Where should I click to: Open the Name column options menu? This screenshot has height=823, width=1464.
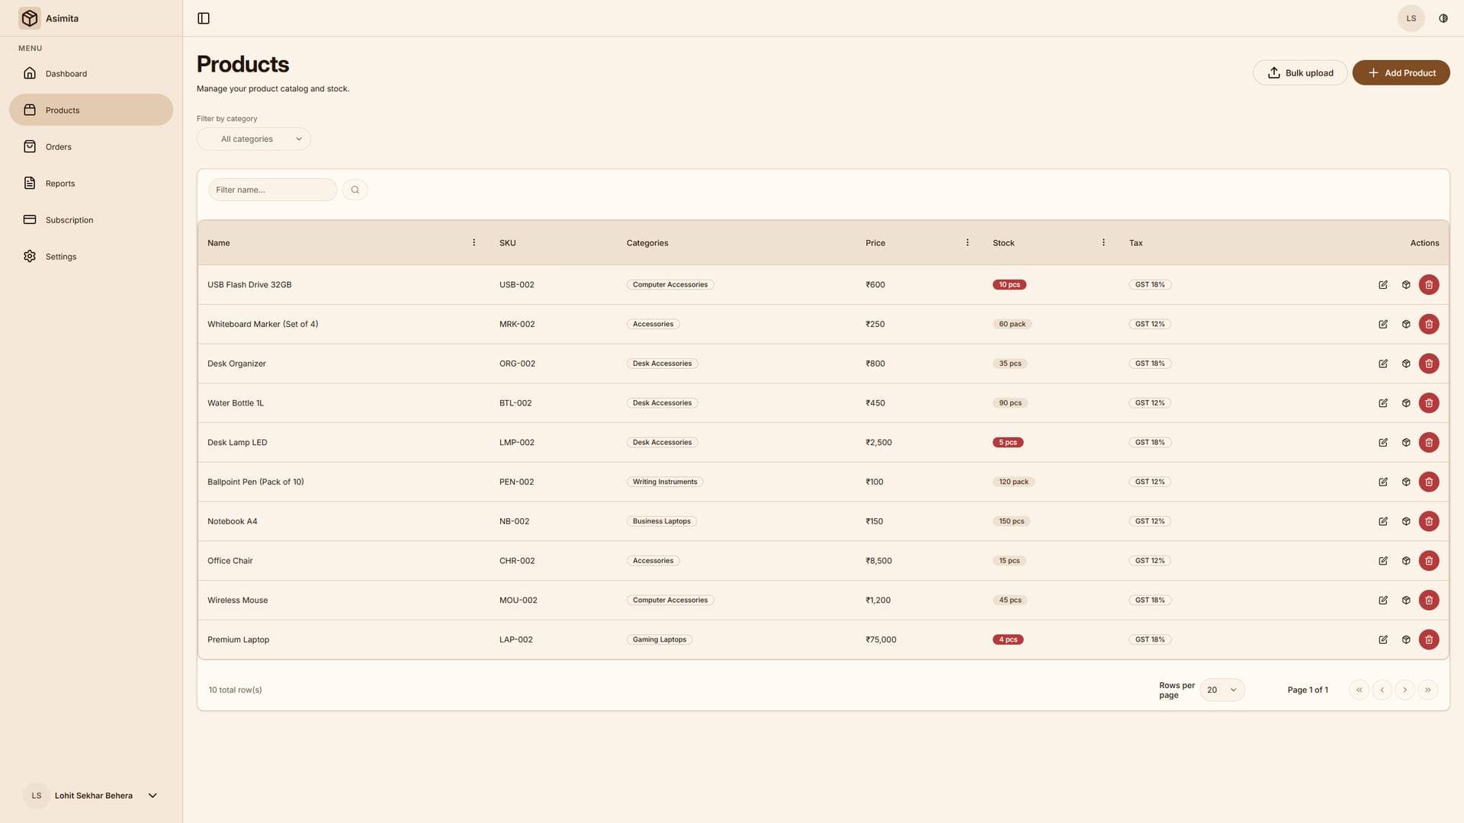pyautogui.click(x=474, y=242)
